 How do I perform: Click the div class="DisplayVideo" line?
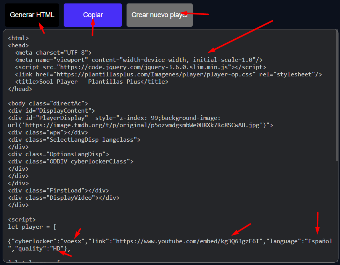(64, 198)
